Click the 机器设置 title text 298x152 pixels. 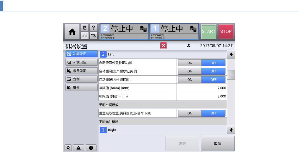[x=77, y=46]
